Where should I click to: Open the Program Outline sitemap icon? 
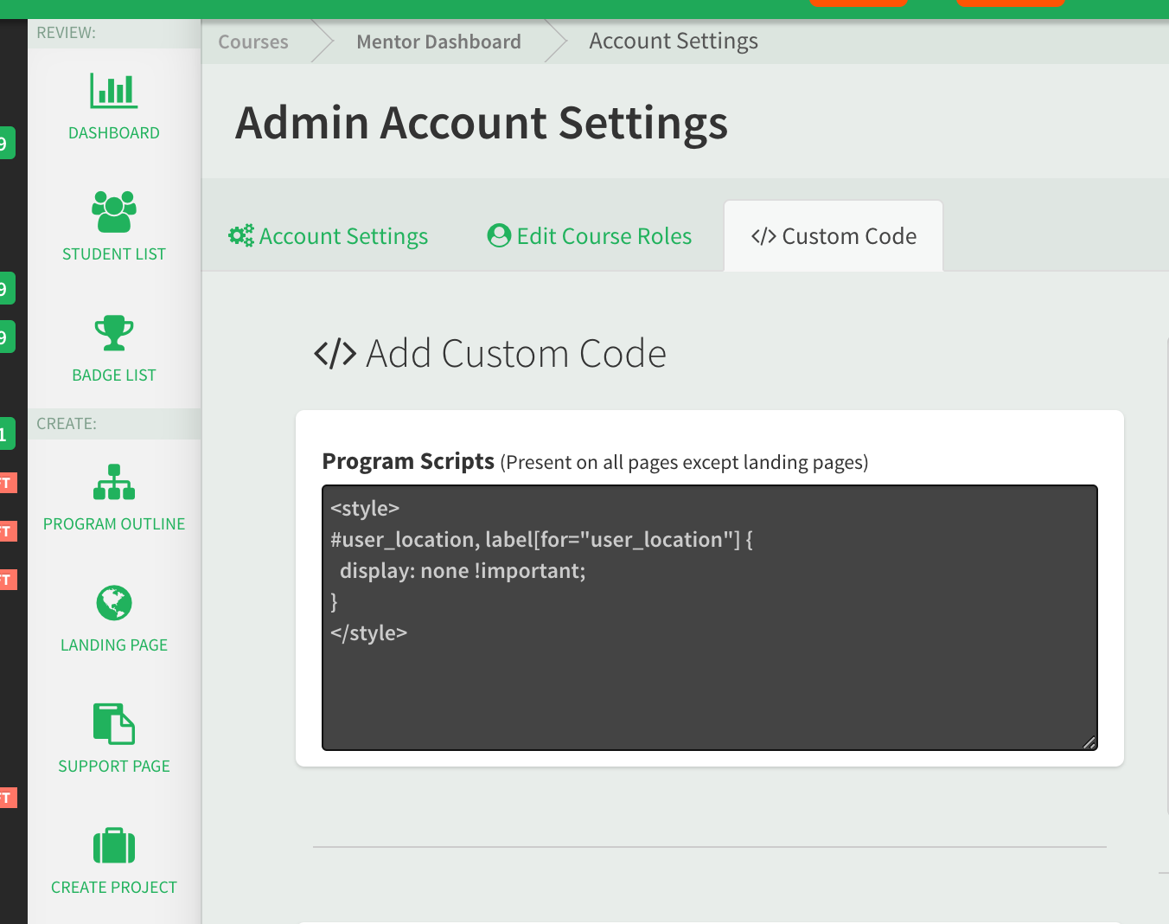(114, 482)
